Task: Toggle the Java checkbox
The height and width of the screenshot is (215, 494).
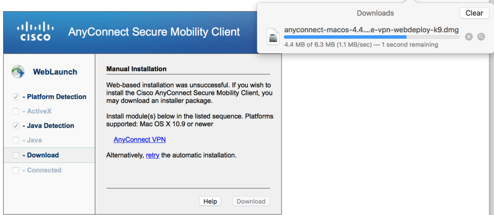Action: (16, 140)
